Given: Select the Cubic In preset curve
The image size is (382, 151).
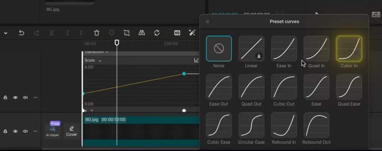Looking at the screenshot, I should pos(349,49).
